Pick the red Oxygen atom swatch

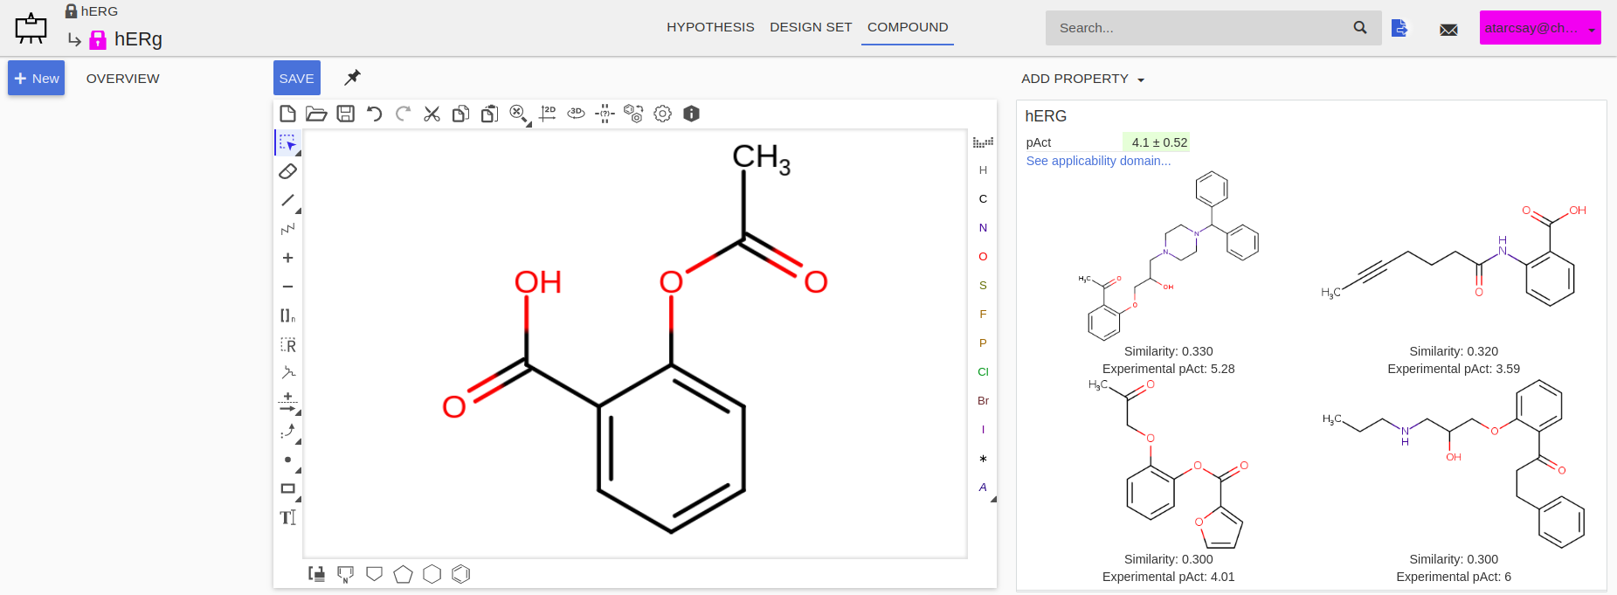[x=983, y=257]
